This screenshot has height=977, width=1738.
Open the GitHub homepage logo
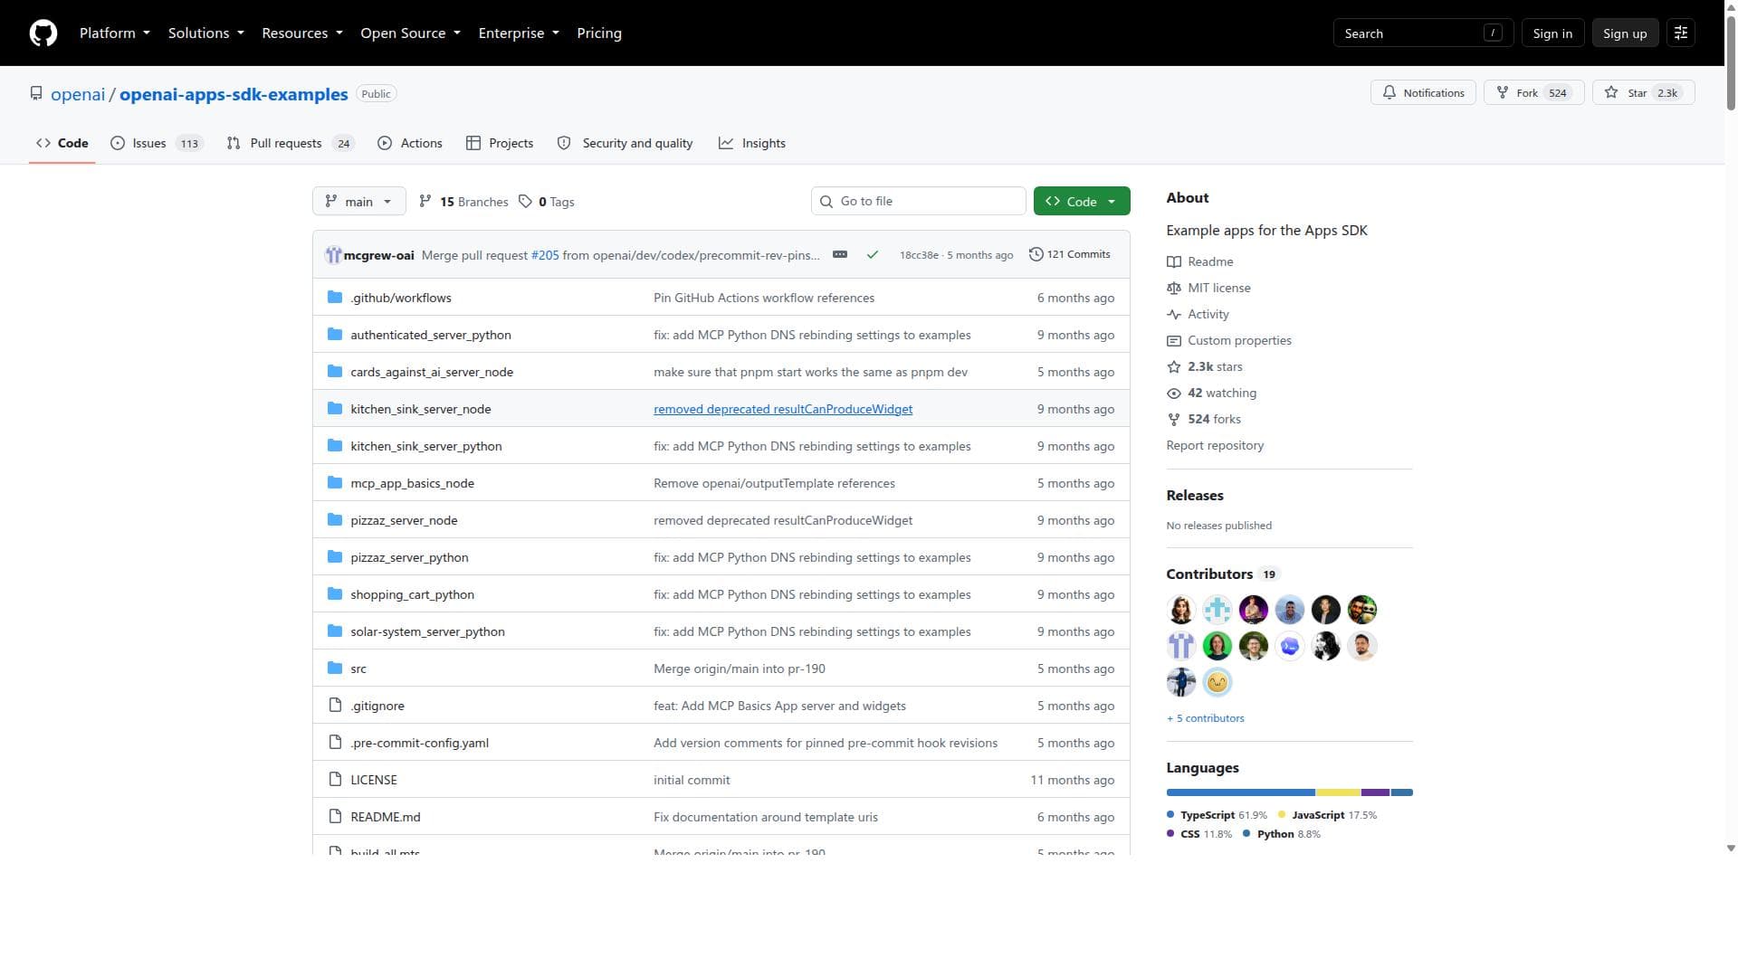pyautogui.click(x=43, y=33)
